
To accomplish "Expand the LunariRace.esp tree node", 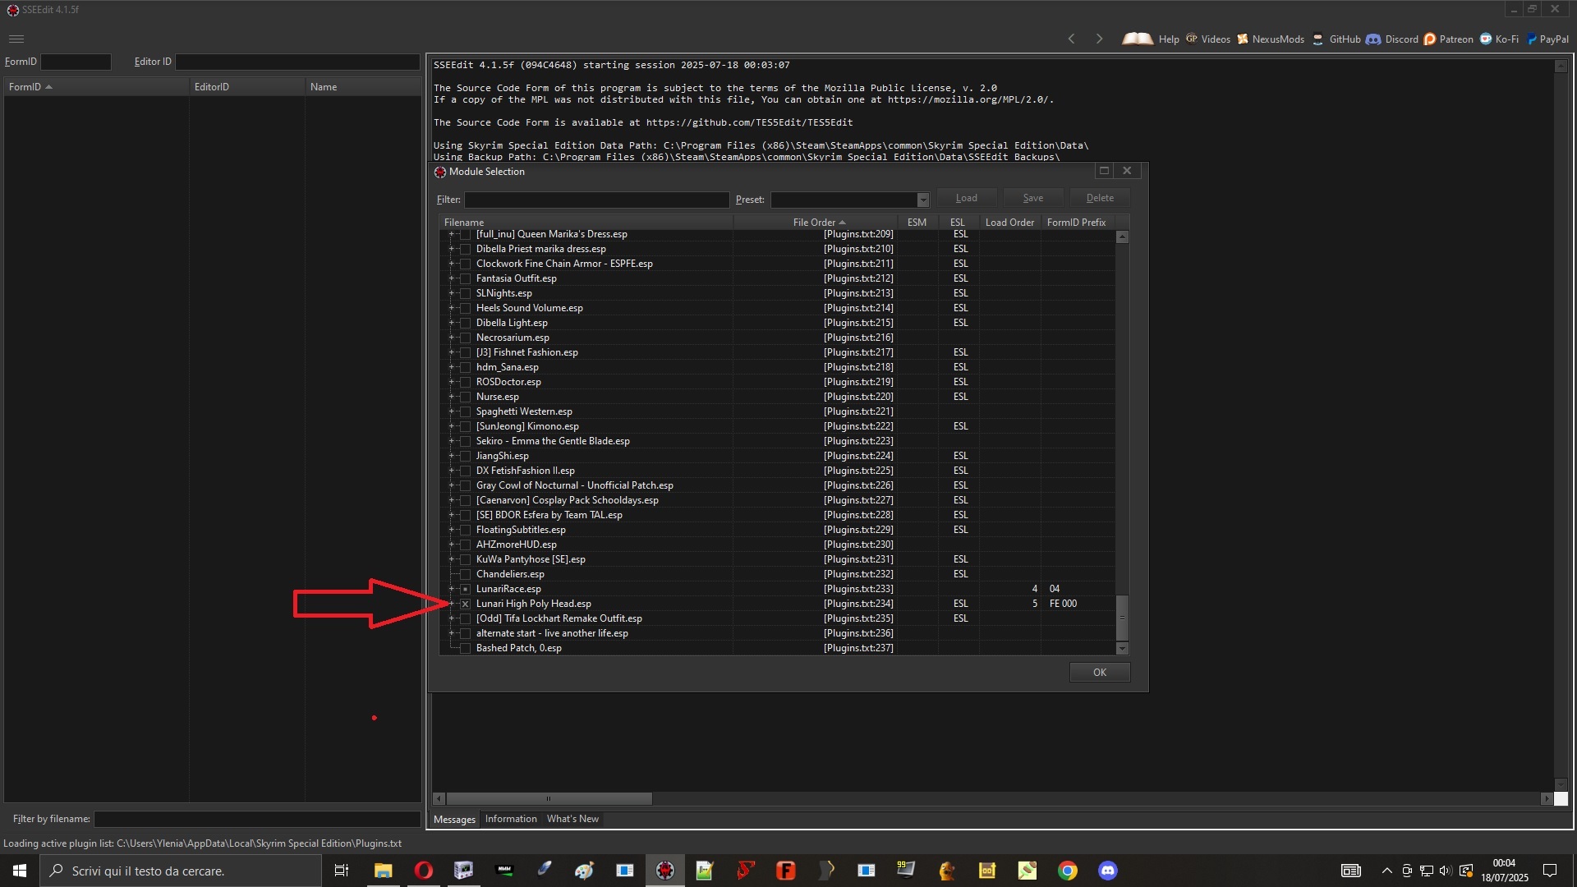I will [451, 589].
